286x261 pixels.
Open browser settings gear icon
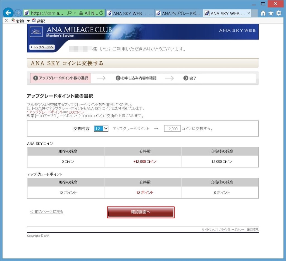click(278, 13)
